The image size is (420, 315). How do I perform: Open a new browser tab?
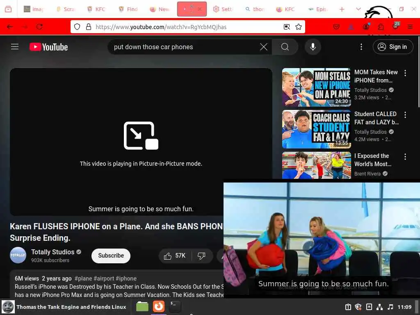point(342,9)
